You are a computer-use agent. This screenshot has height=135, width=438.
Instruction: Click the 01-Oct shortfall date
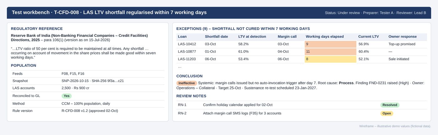tap(210, 51)
